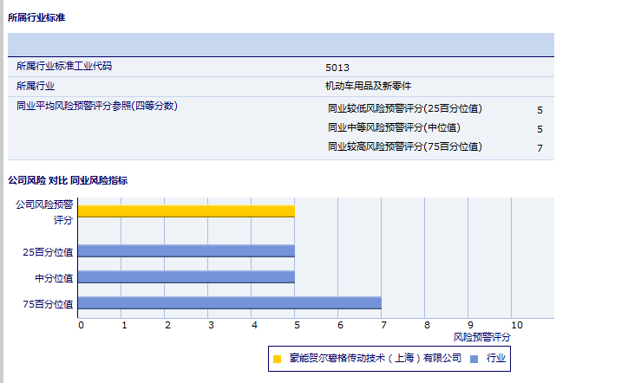Click the 蒙能贺尔碧格传动技术(上海)有限公司 legend label
This screenshot has width=628, height=383.
click(x=376, y=358)
